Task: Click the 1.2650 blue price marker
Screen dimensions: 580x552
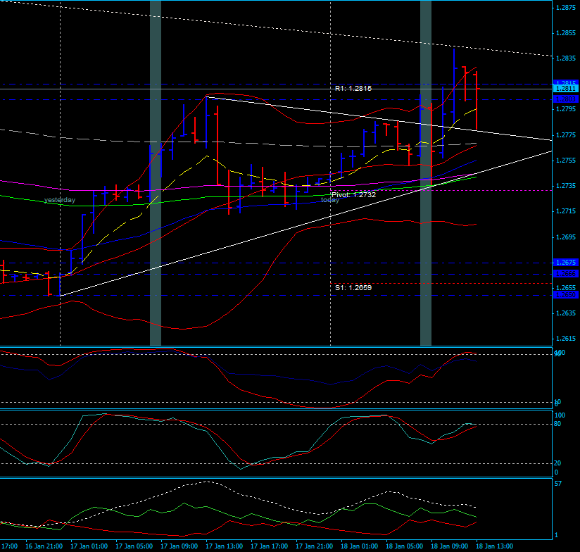Action: click(565, 295)
